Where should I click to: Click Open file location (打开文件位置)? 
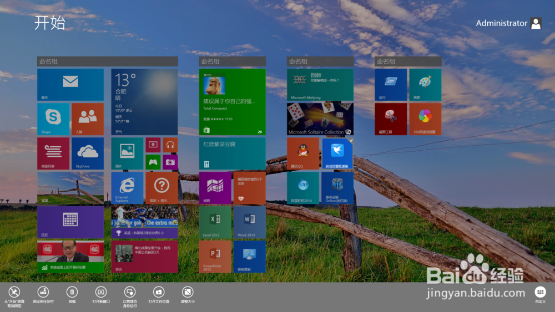point(159,295)
